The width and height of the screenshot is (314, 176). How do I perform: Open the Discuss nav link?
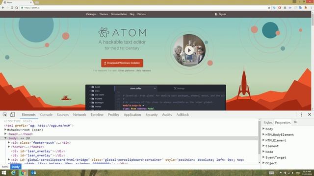click(x=141, y=14)
